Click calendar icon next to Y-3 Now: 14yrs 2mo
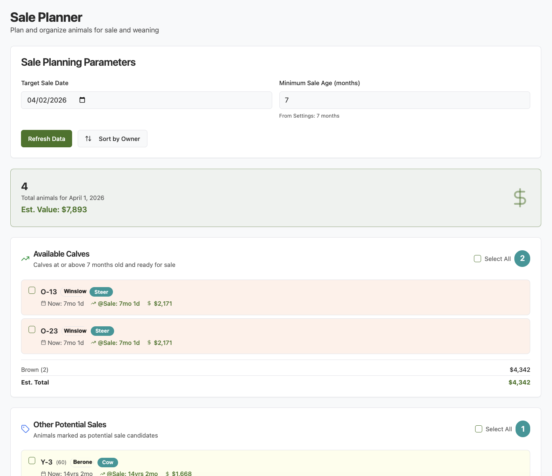 click(x=43, y=474)
